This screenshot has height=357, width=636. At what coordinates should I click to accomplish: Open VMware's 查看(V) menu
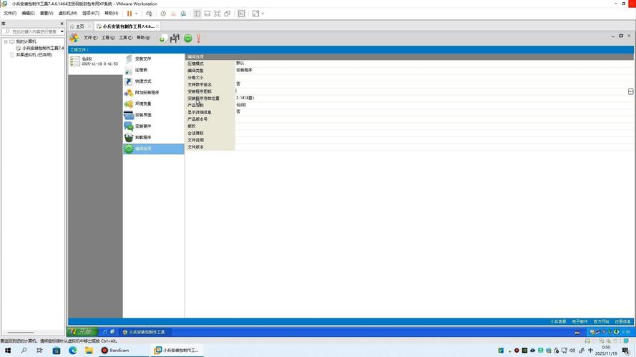(47, 14)
